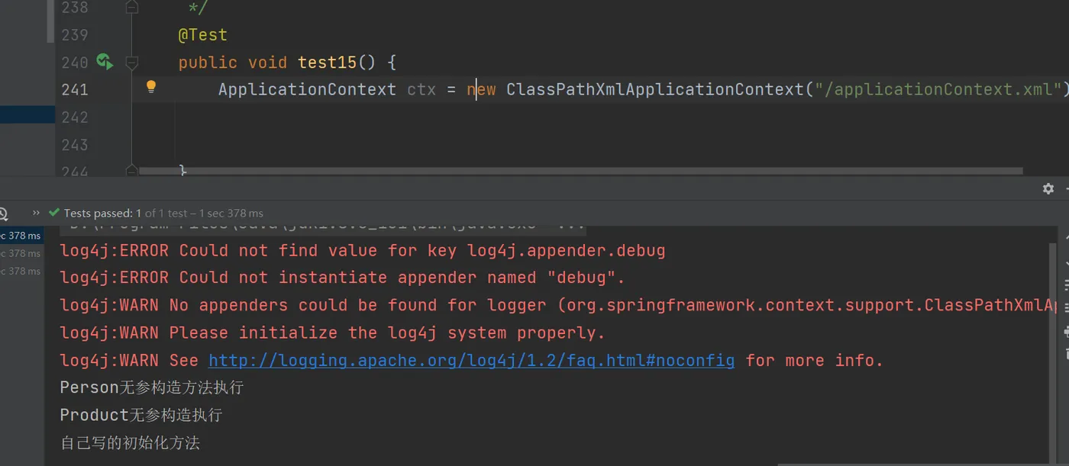Collapse the comment fold marker on line 238
Image resolution: width=1069 pixels, height=466 pixels.
pos(132,8)
